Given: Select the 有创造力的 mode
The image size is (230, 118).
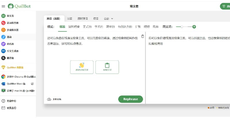Looking at the screenshot, I should pyautogui.click(x=125, y=27).
